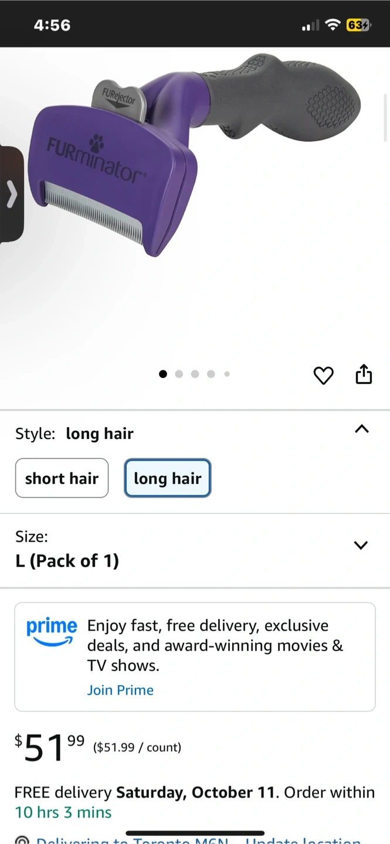Open the side panel arrow tab

click(x=11, y=195)
